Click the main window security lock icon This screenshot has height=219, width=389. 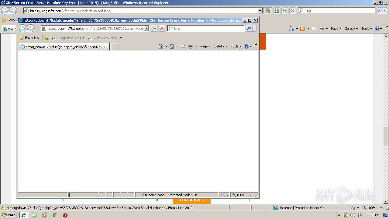coord(267,11)
